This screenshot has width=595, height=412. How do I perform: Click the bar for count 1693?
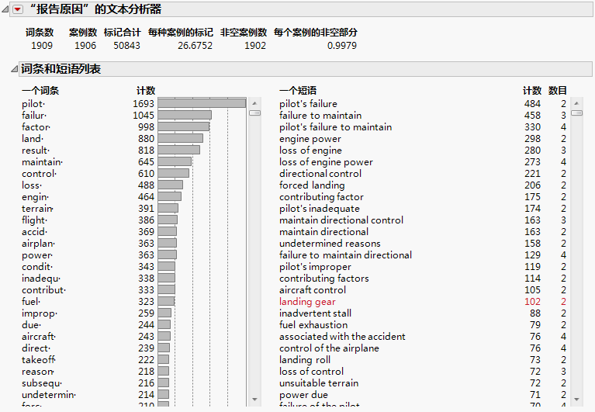202,103
